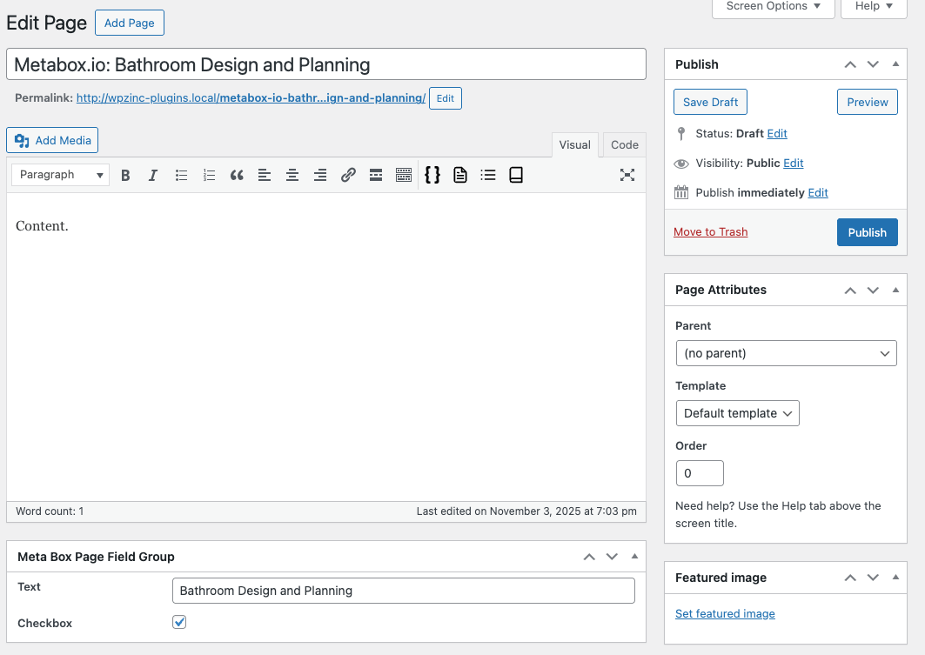
Task: Insert a link into the content
Action: pos(348,175)
